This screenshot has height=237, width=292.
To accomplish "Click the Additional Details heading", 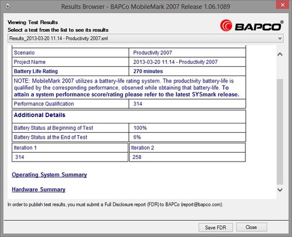I will [40, 115].
